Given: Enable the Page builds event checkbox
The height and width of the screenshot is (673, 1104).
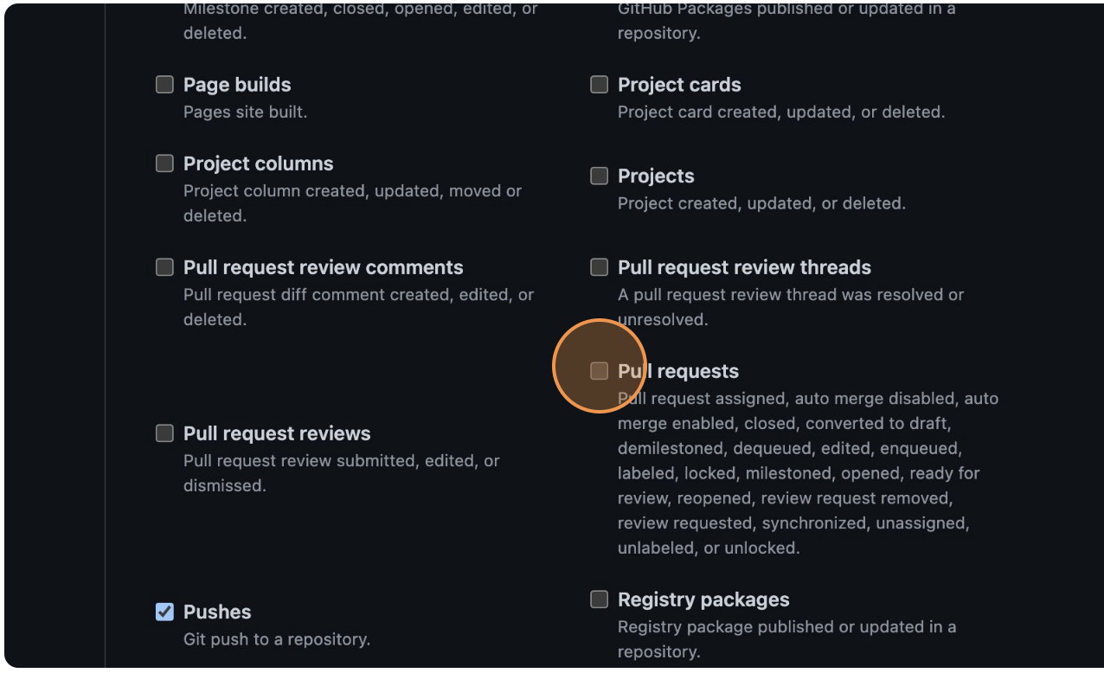Looking at the screenshot, I should coord(164,84).
